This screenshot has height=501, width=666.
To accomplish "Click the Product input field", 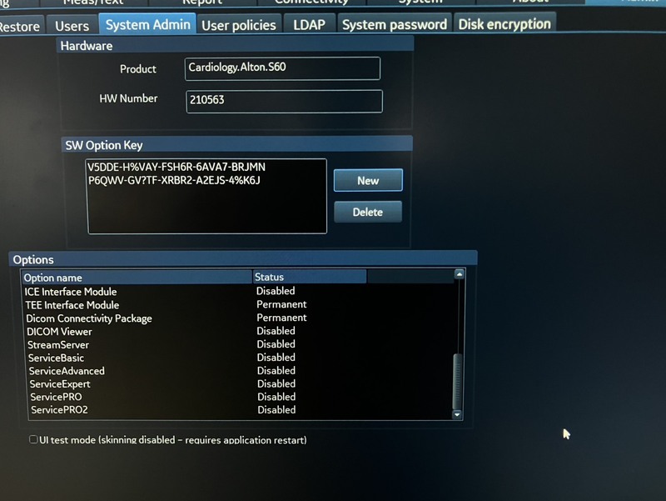I will (282, 68).
